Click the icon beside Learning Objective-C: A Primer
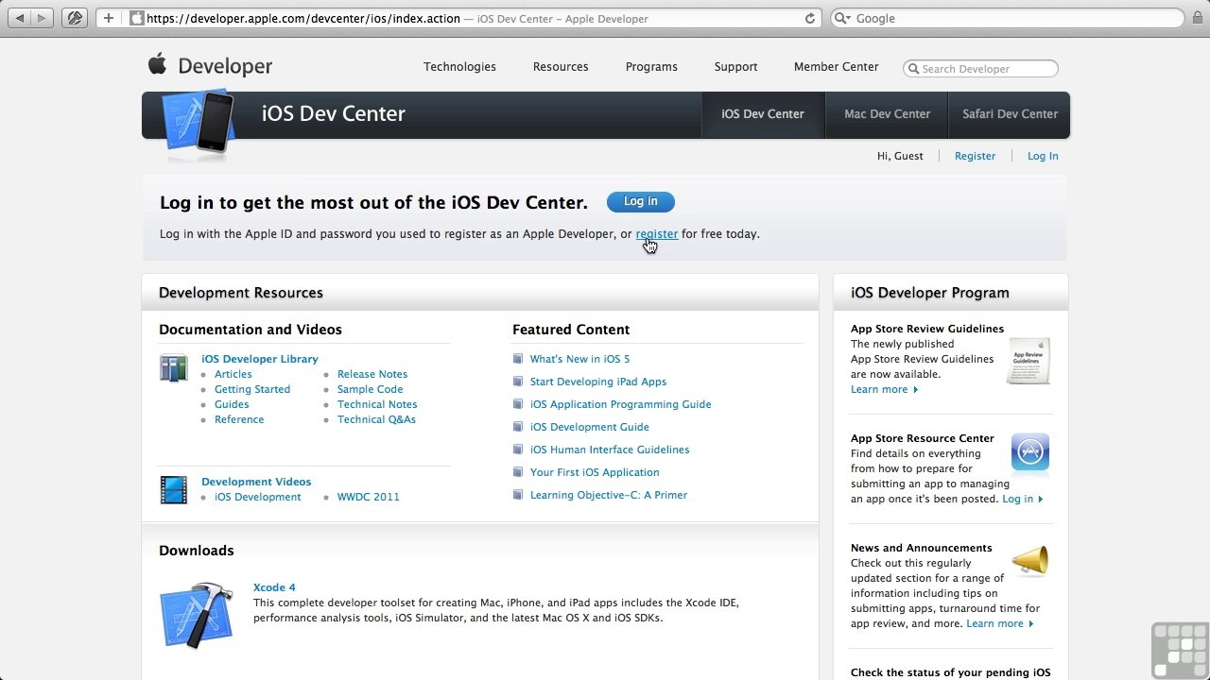The height and width of the screenshot is (680, 1210). (518, 495)
